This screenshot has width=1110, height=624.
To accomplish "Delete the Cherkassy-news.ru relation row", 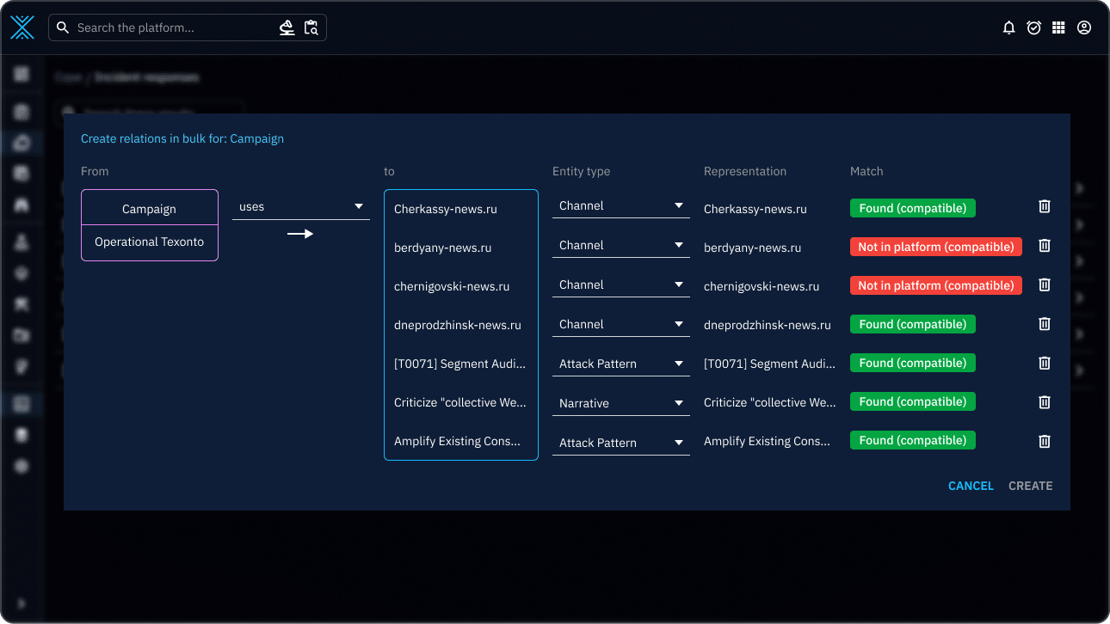I will (1045, 206).
